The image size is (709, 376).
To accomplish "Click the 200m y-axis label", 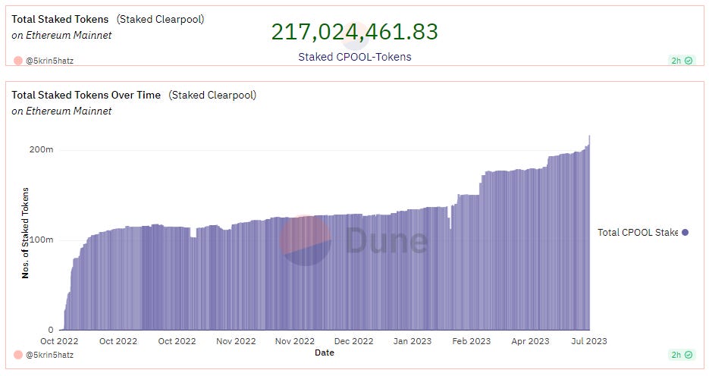I will tap(41, 149).
